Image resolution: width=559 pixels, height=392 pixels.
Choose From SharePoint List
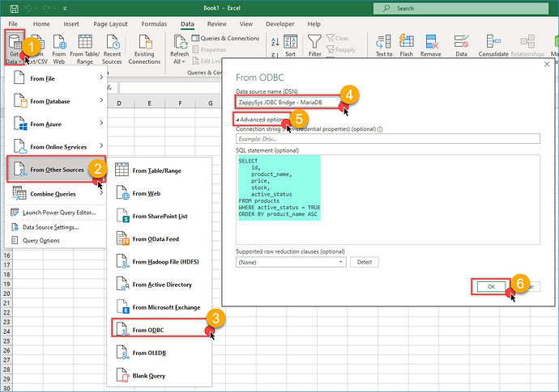point(160,216)
